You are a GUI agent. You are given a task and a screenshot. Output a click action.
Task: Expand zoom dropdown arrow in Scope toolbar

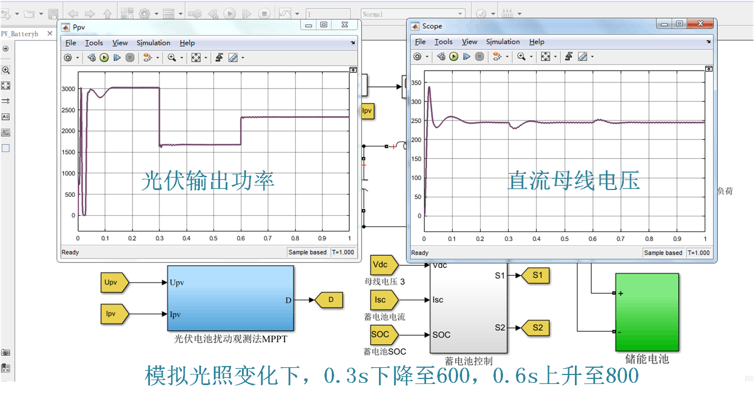(531, 57)
